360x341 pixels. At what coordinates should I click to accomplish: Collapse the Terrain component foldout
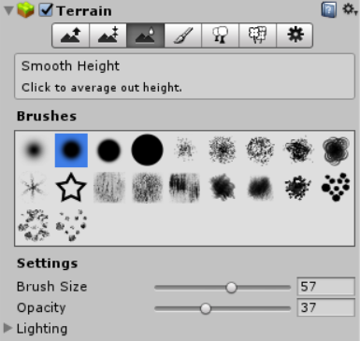click(x=8, y=10)
